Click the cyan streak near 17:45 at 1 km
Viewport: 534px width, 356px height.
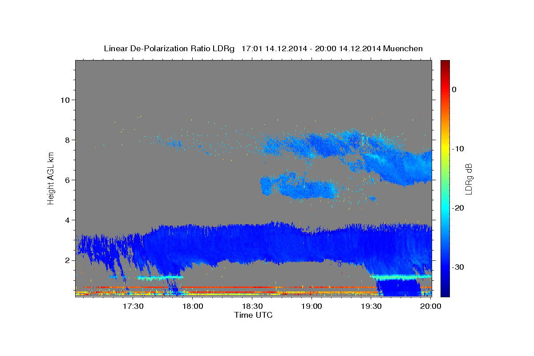coord(160,277)
